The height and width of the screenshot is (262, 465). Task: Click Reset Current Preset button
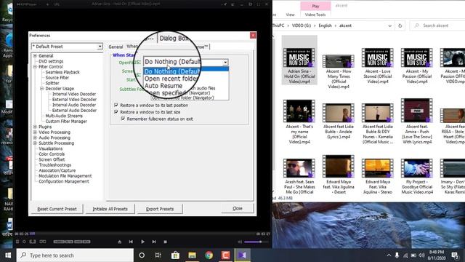[57, 209]
